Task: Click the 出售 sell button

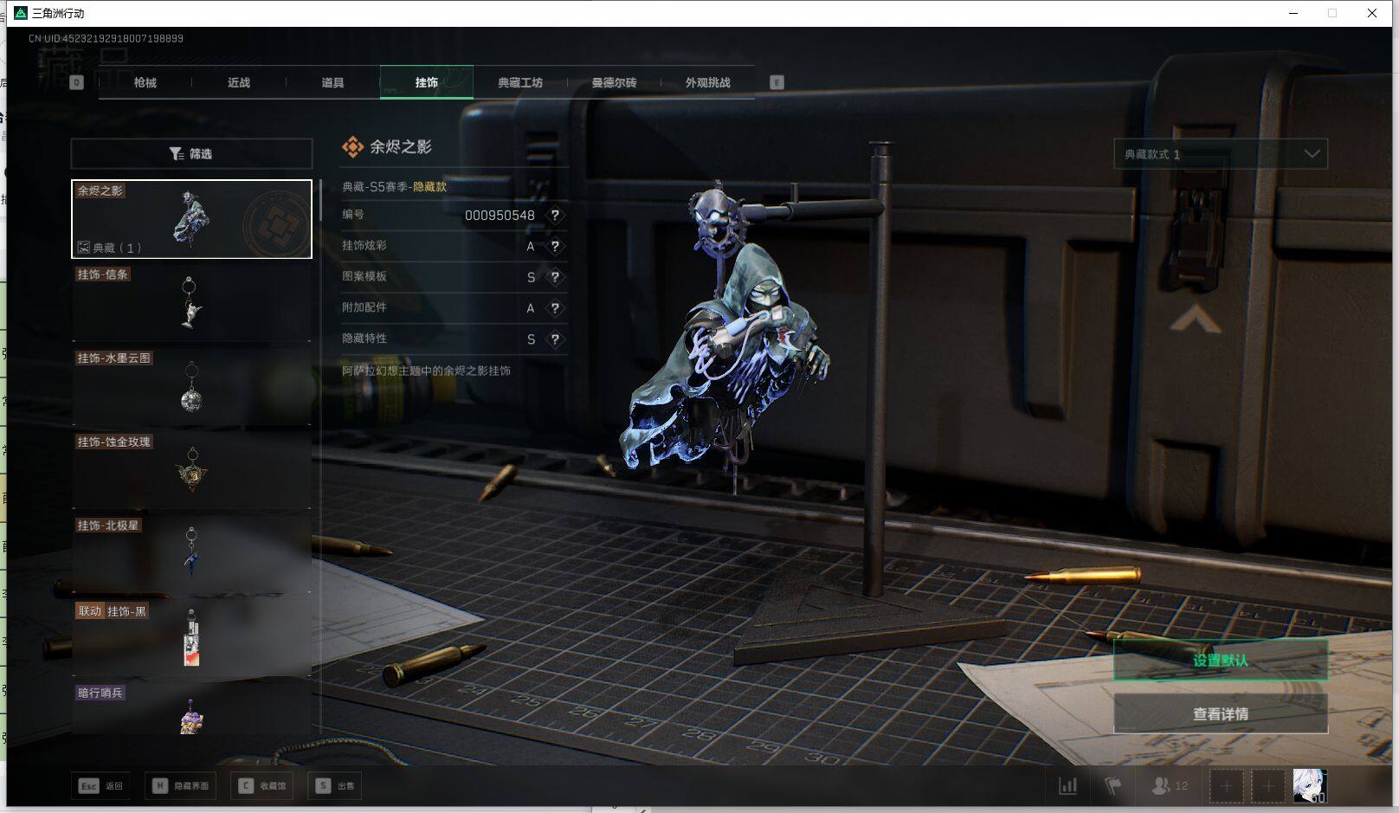Action: 336,786
